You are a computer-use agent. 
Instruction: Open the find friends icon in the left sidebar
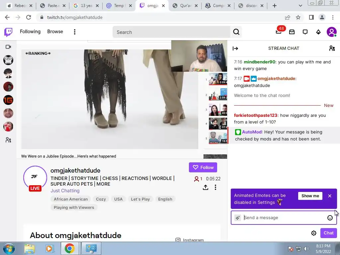[x=8, y=140]
